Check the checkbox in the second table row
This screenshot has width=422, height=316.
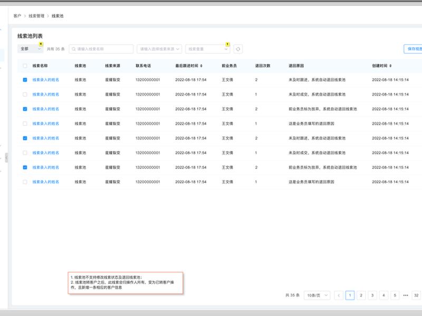(25, 94)
